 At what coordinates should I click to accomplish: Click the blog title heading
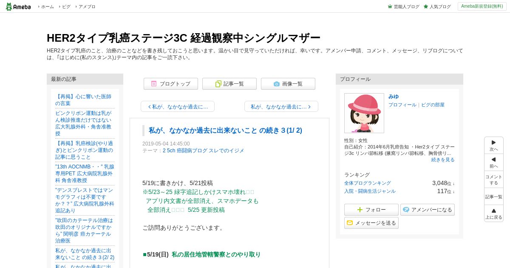(x=184, y=38)
